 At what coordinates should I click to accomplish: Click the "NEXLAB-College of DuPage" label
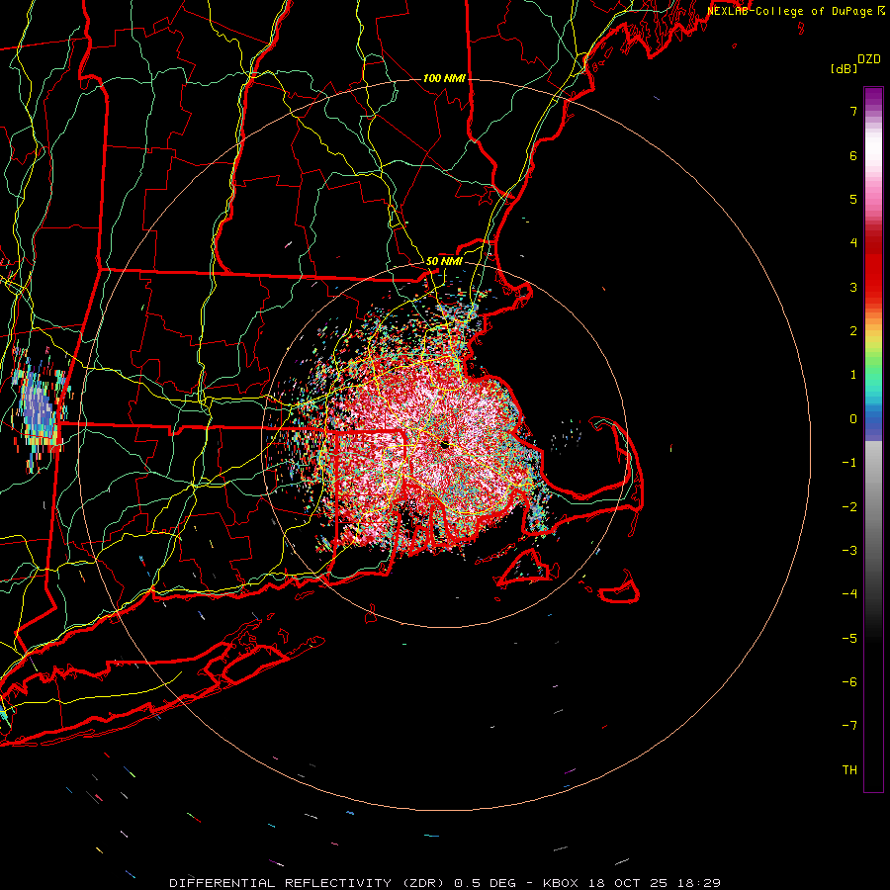coord(789,11)
